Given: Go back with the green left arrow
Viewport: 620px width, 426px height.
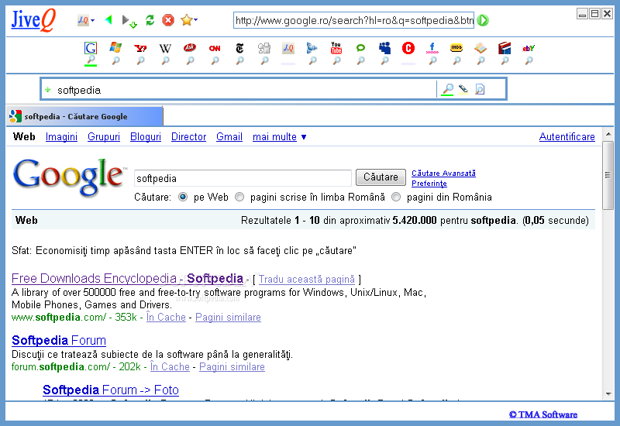Looking at the screenshot, I should 108,19.
